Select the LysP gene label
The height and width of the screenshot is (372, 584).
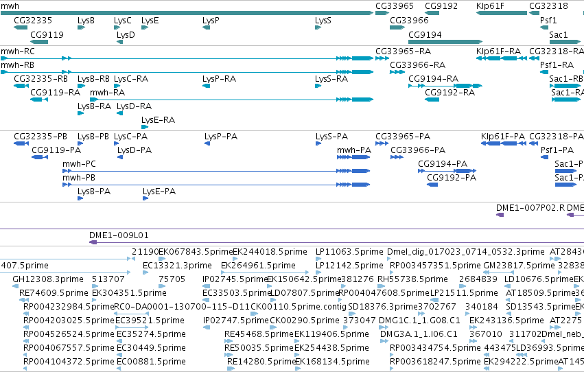pos(211,21)
